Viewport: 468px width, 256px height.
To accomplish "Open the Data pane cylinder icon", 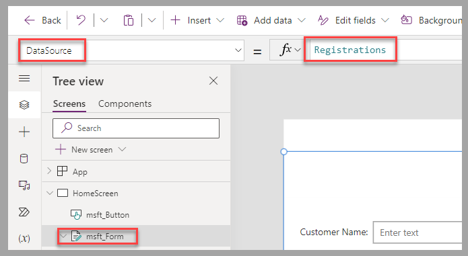I will 24,159.
